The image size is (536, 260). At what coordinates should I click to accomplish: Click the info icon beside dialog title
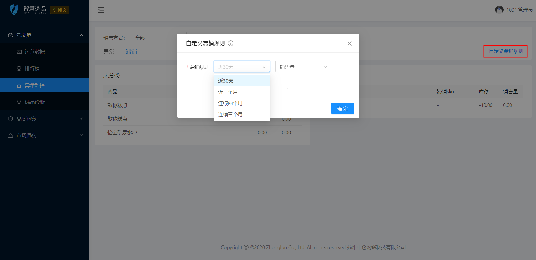coord(231,43)
